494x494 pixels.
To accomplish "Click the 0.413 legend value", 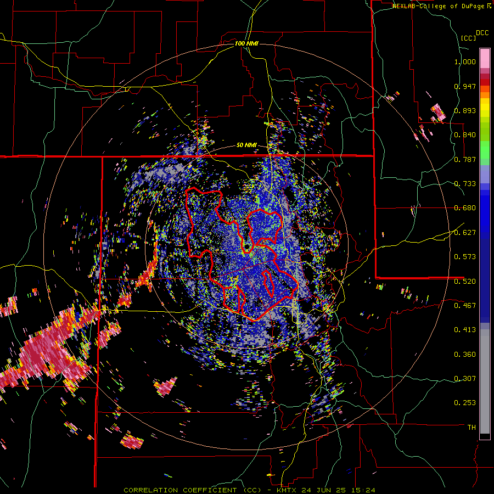I will (x=465, y=330).
